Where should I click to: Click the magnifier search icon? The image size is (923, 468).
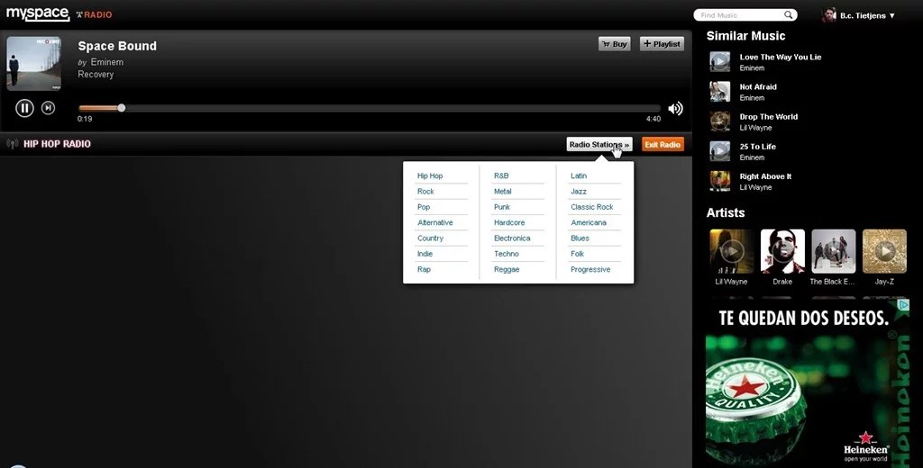[788, 14]
